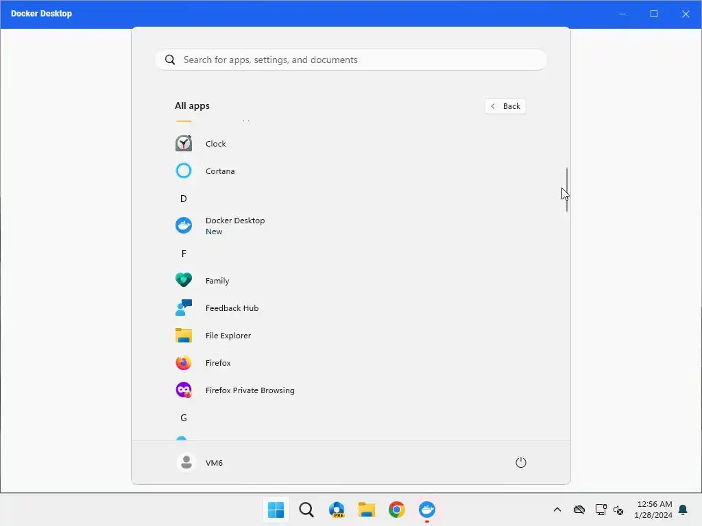The image size is (702, 526).
Task: Click the Back button in All apps
Action: (505, 106)
